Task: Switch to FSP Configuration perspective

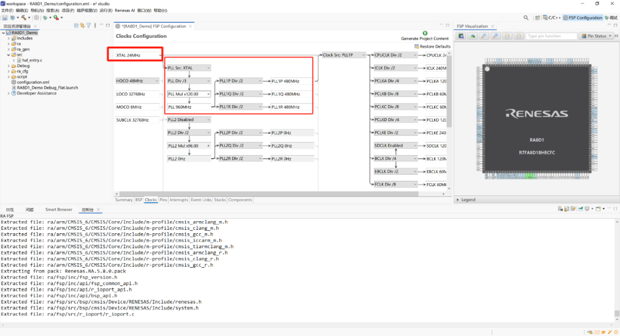Action: [x=583, y=18]
